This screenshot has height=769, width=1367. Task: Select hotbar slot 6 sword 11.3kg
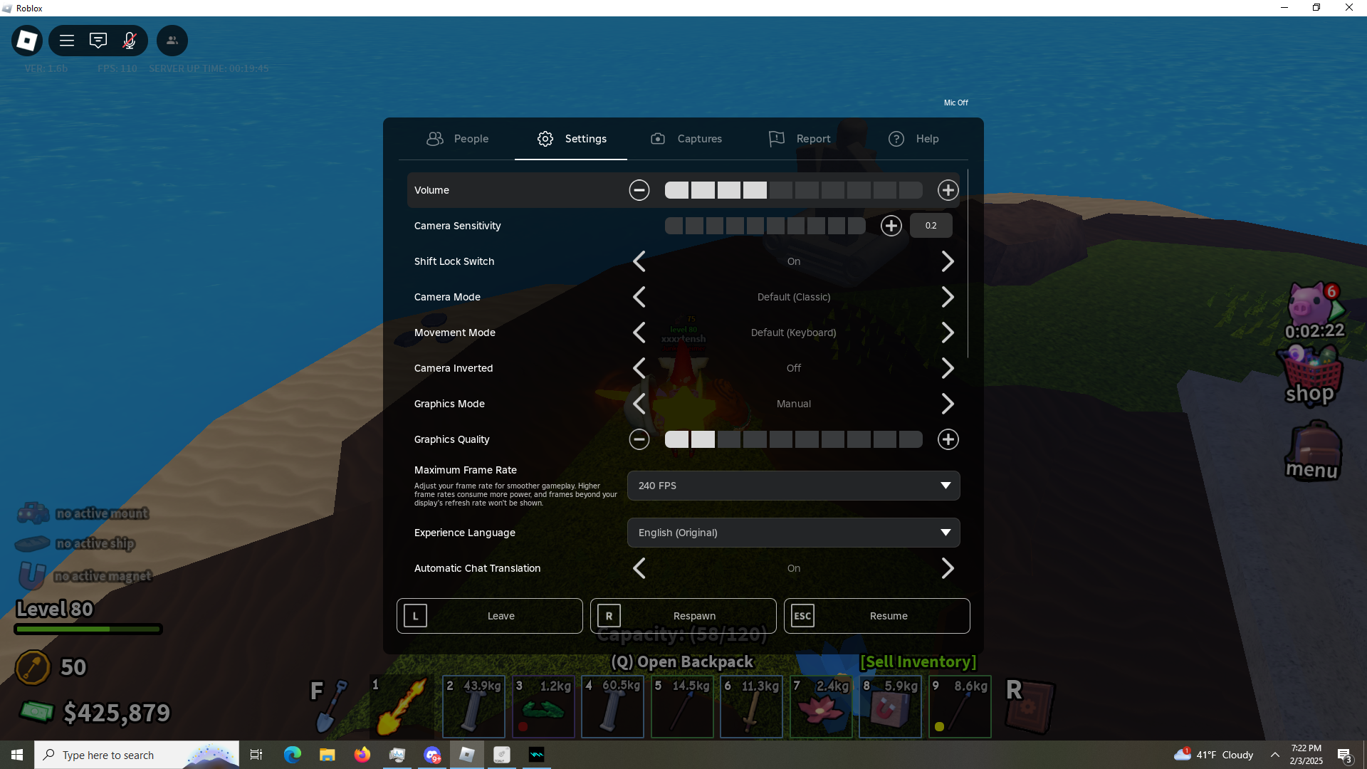point(751,706)
